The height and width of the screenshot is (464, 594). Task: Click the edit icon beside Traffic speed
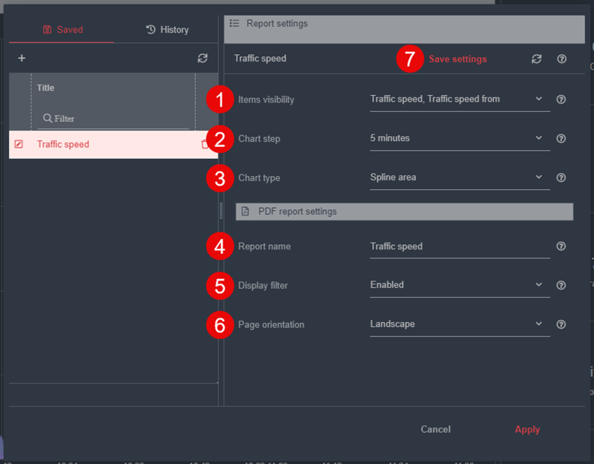pyautogui.click(x=19, y=144)
